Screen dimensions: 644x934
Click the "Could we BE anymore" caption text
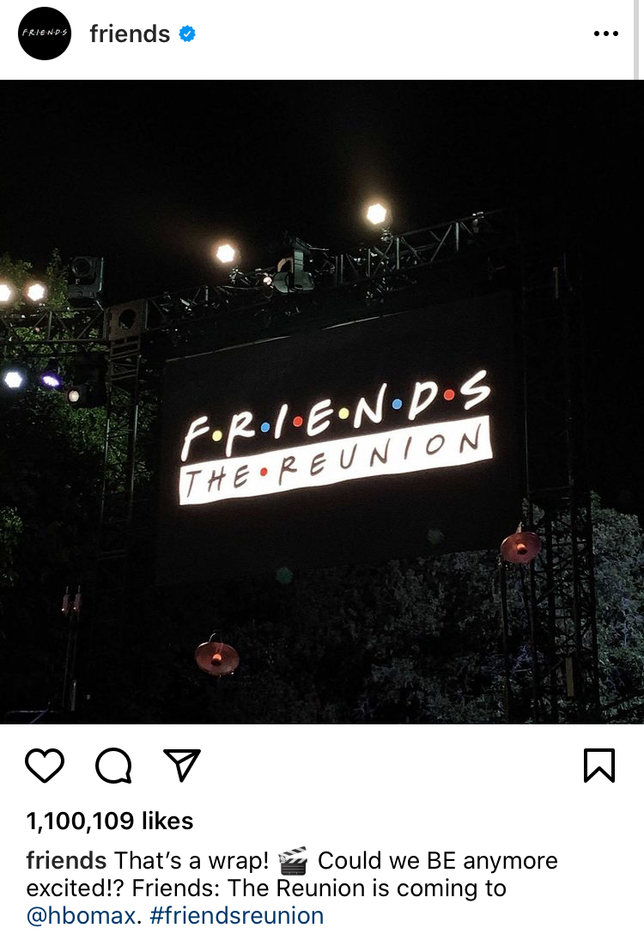[x=437, y=861]
